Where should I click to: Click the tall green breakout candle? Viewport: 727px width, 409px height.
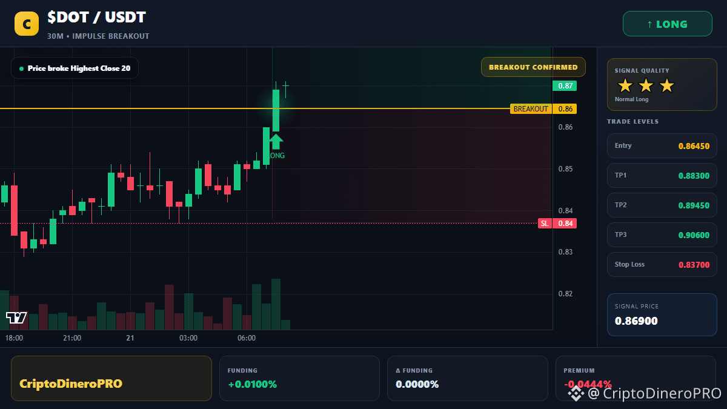click(276, 110)
